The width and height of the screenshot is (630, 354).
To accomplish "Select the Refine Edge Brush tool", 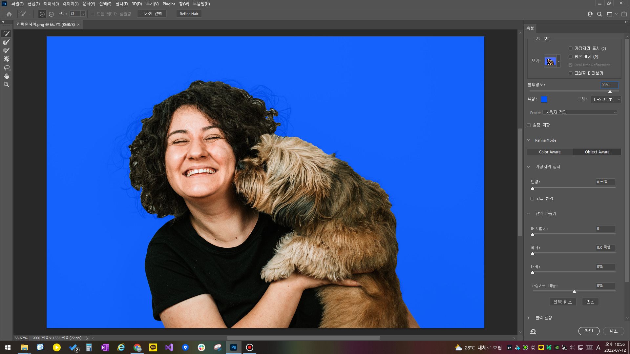I will tap(7, 42).
